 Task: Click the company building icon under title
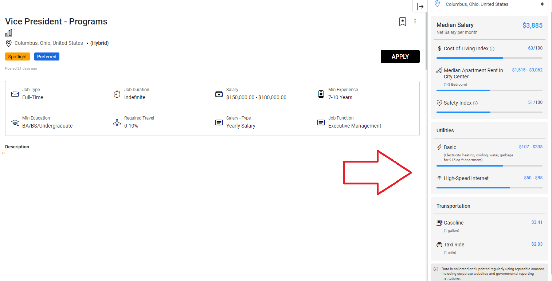point(9,33)
